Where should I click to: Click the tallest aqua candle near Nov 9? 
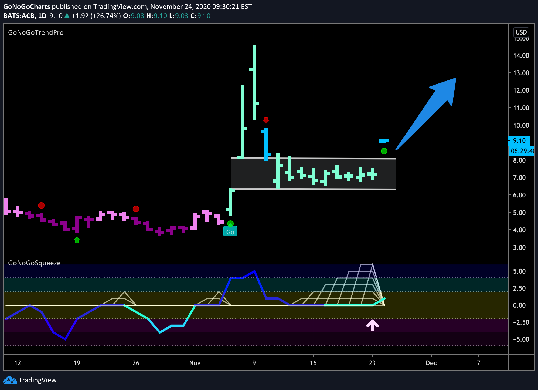pyautogui.click(x=254, y=82)
